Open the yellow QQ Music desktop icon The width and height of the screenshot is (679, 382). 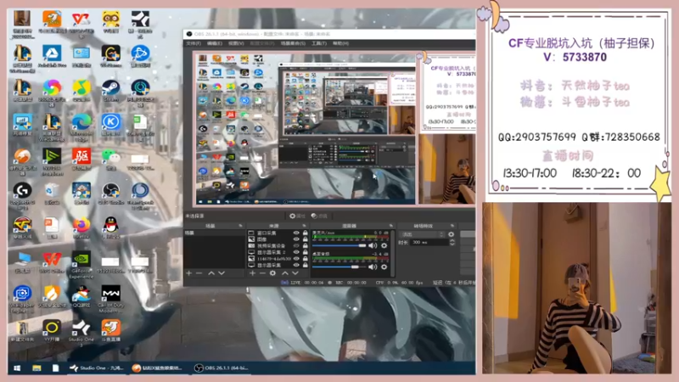point(81,91)
